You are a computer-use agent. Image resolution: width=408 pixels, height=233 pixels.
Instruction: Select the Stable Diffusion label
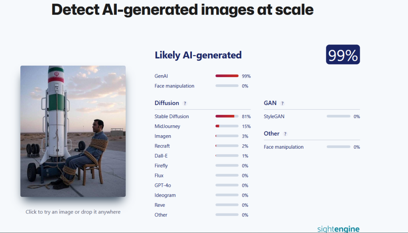pos(171,116)
